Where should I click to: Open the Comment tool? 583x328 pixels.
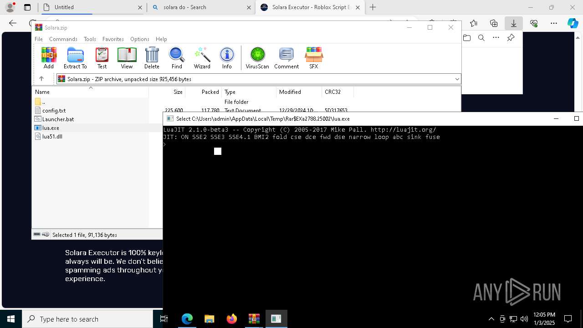pyautogui.click(x=286, y=58)
